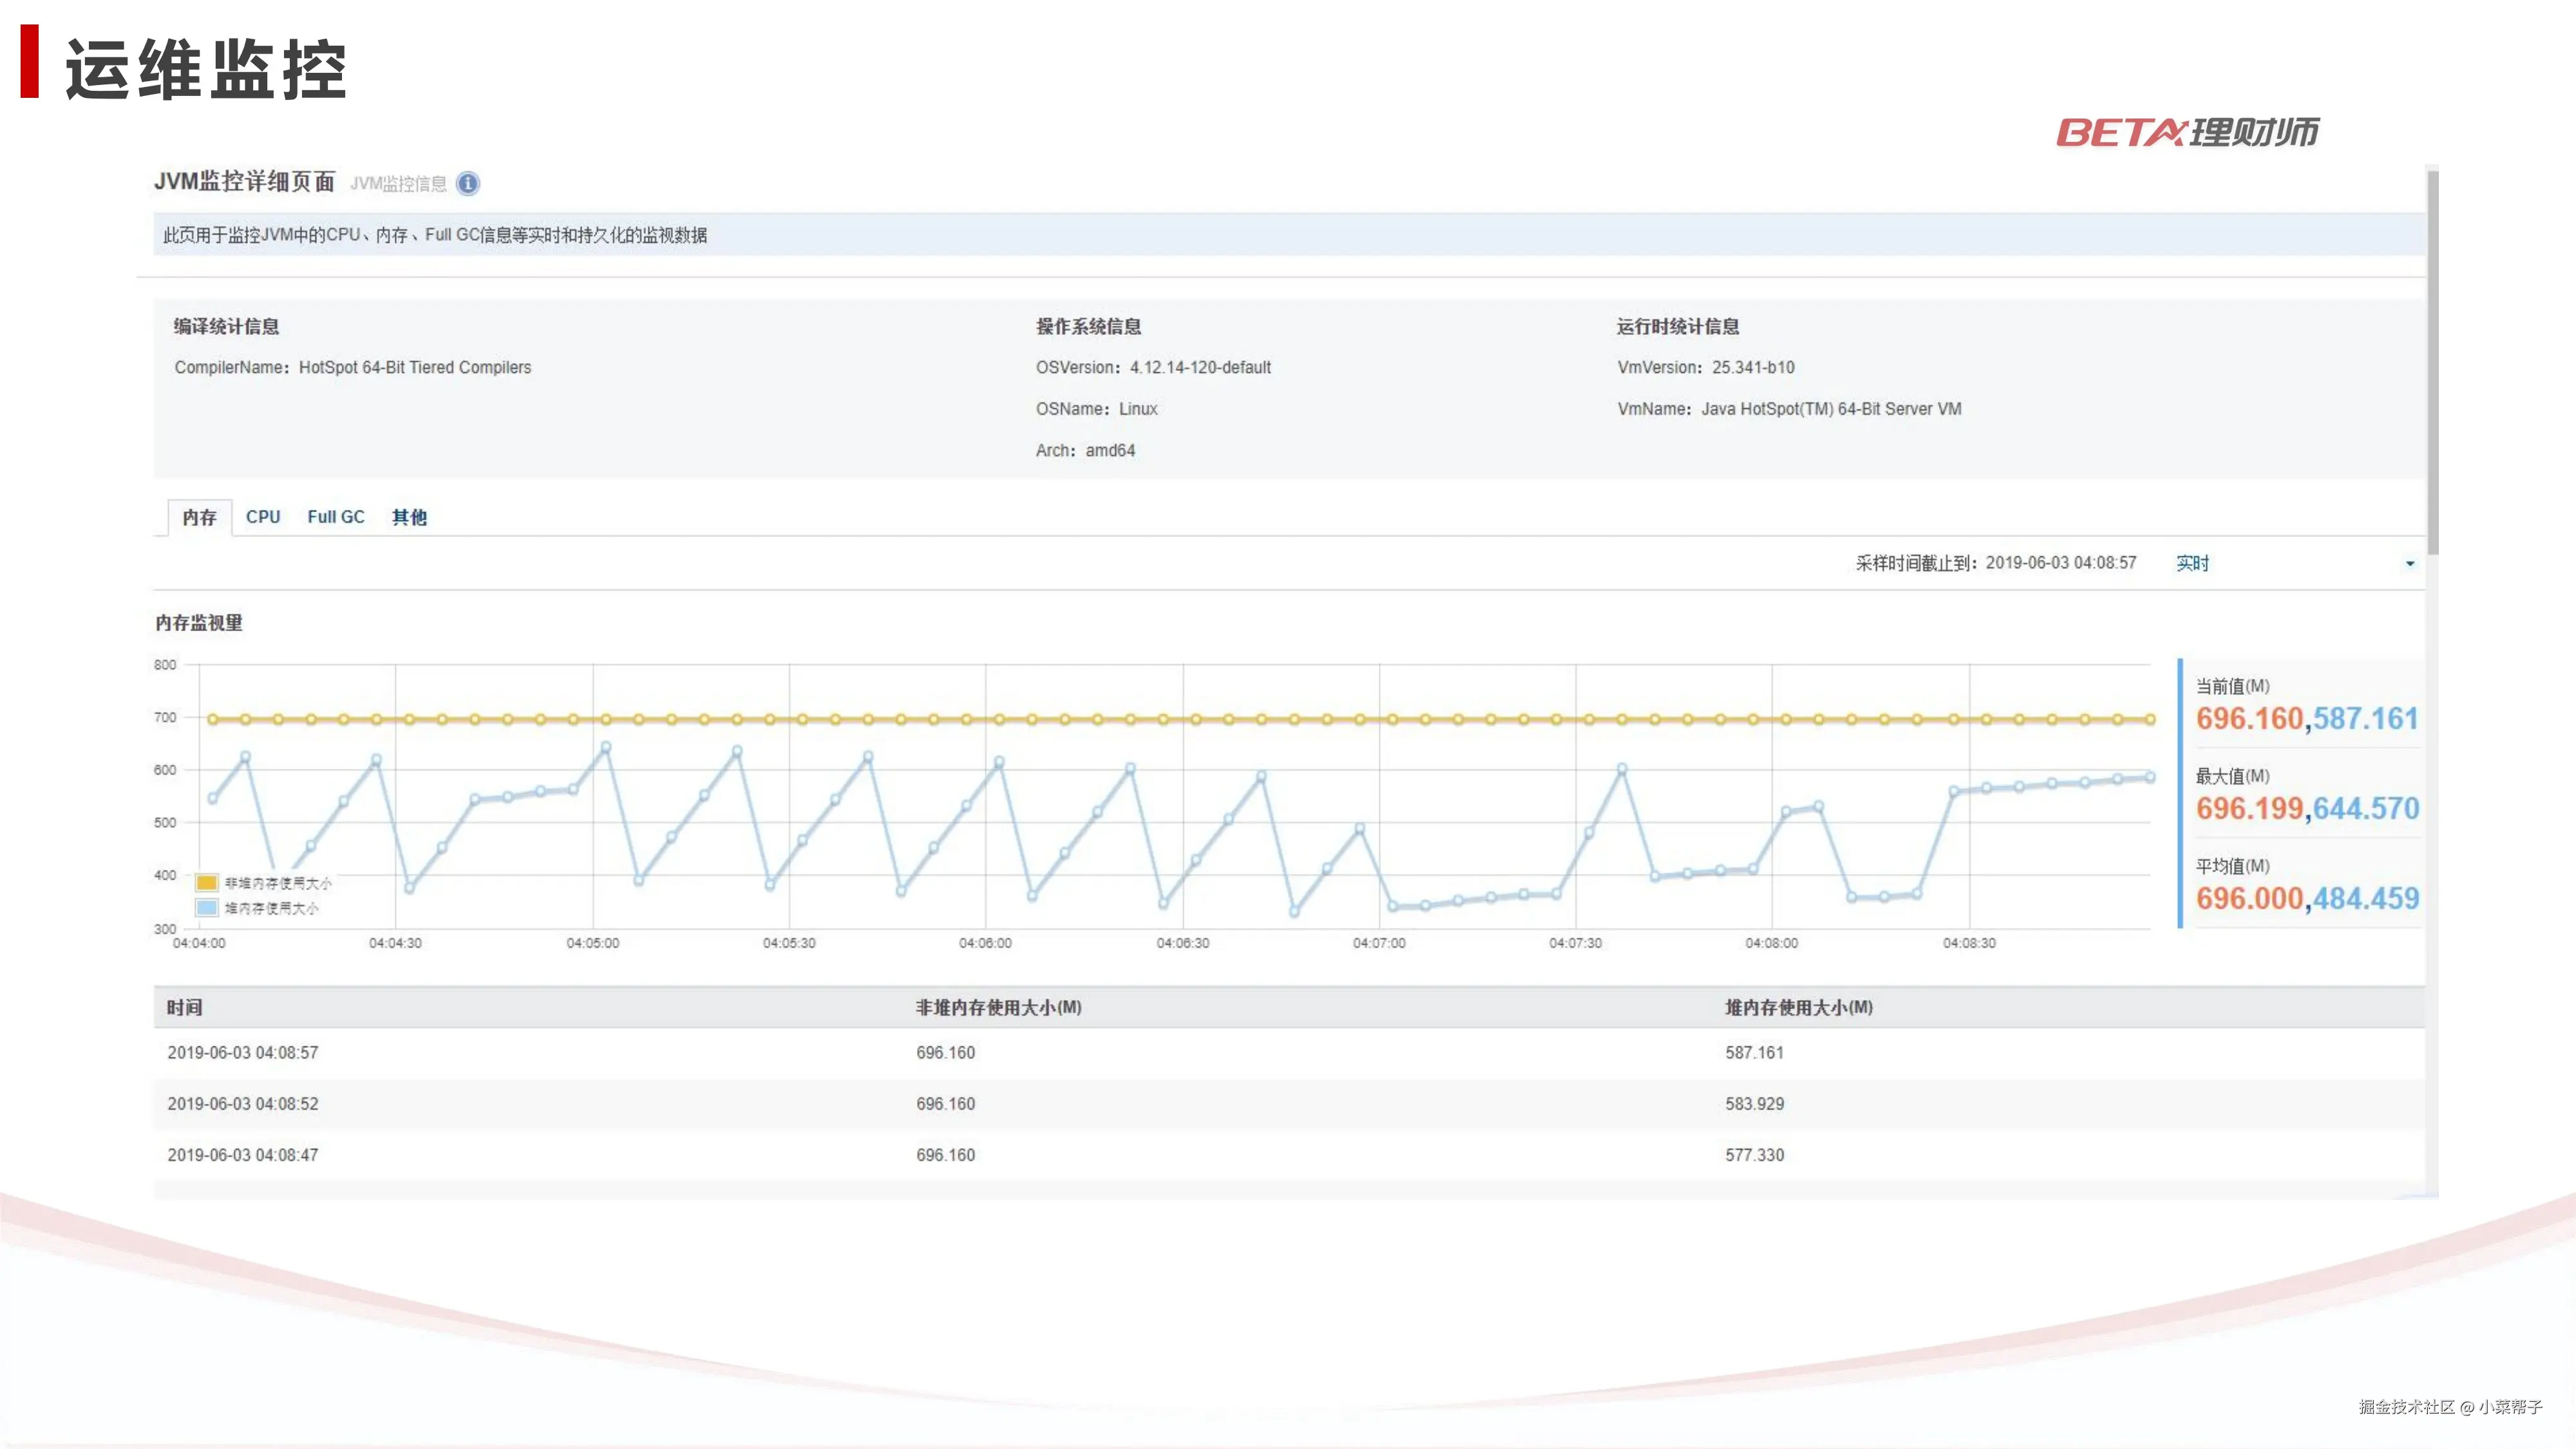Select the 2019-06-03 04:08:52 table row
Screen dimensions: 2576x1449
tap(243, 1104)
